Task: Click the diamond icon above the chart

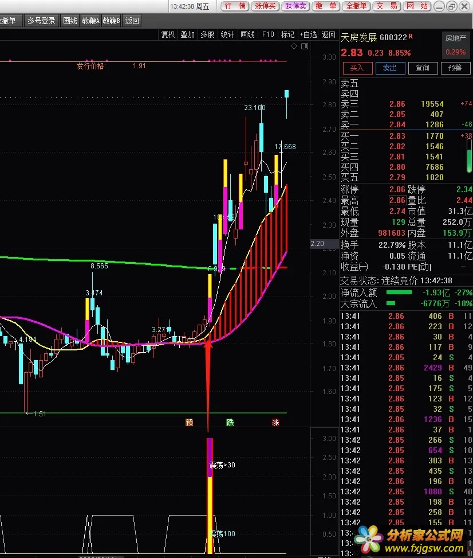Action: tap(294, 46)
